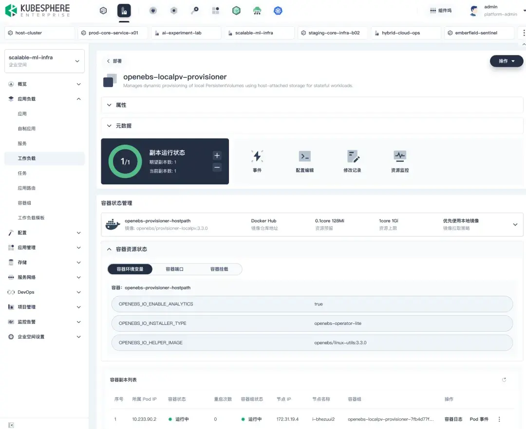Open 资源监控 resource monitoring icon
Viewport: 526px width, 429px height.
(x=400, y=157)
